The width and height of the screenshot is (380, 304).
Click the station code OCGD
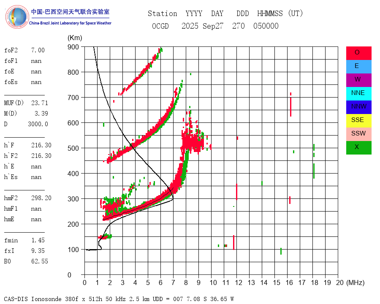coord(160,26)
